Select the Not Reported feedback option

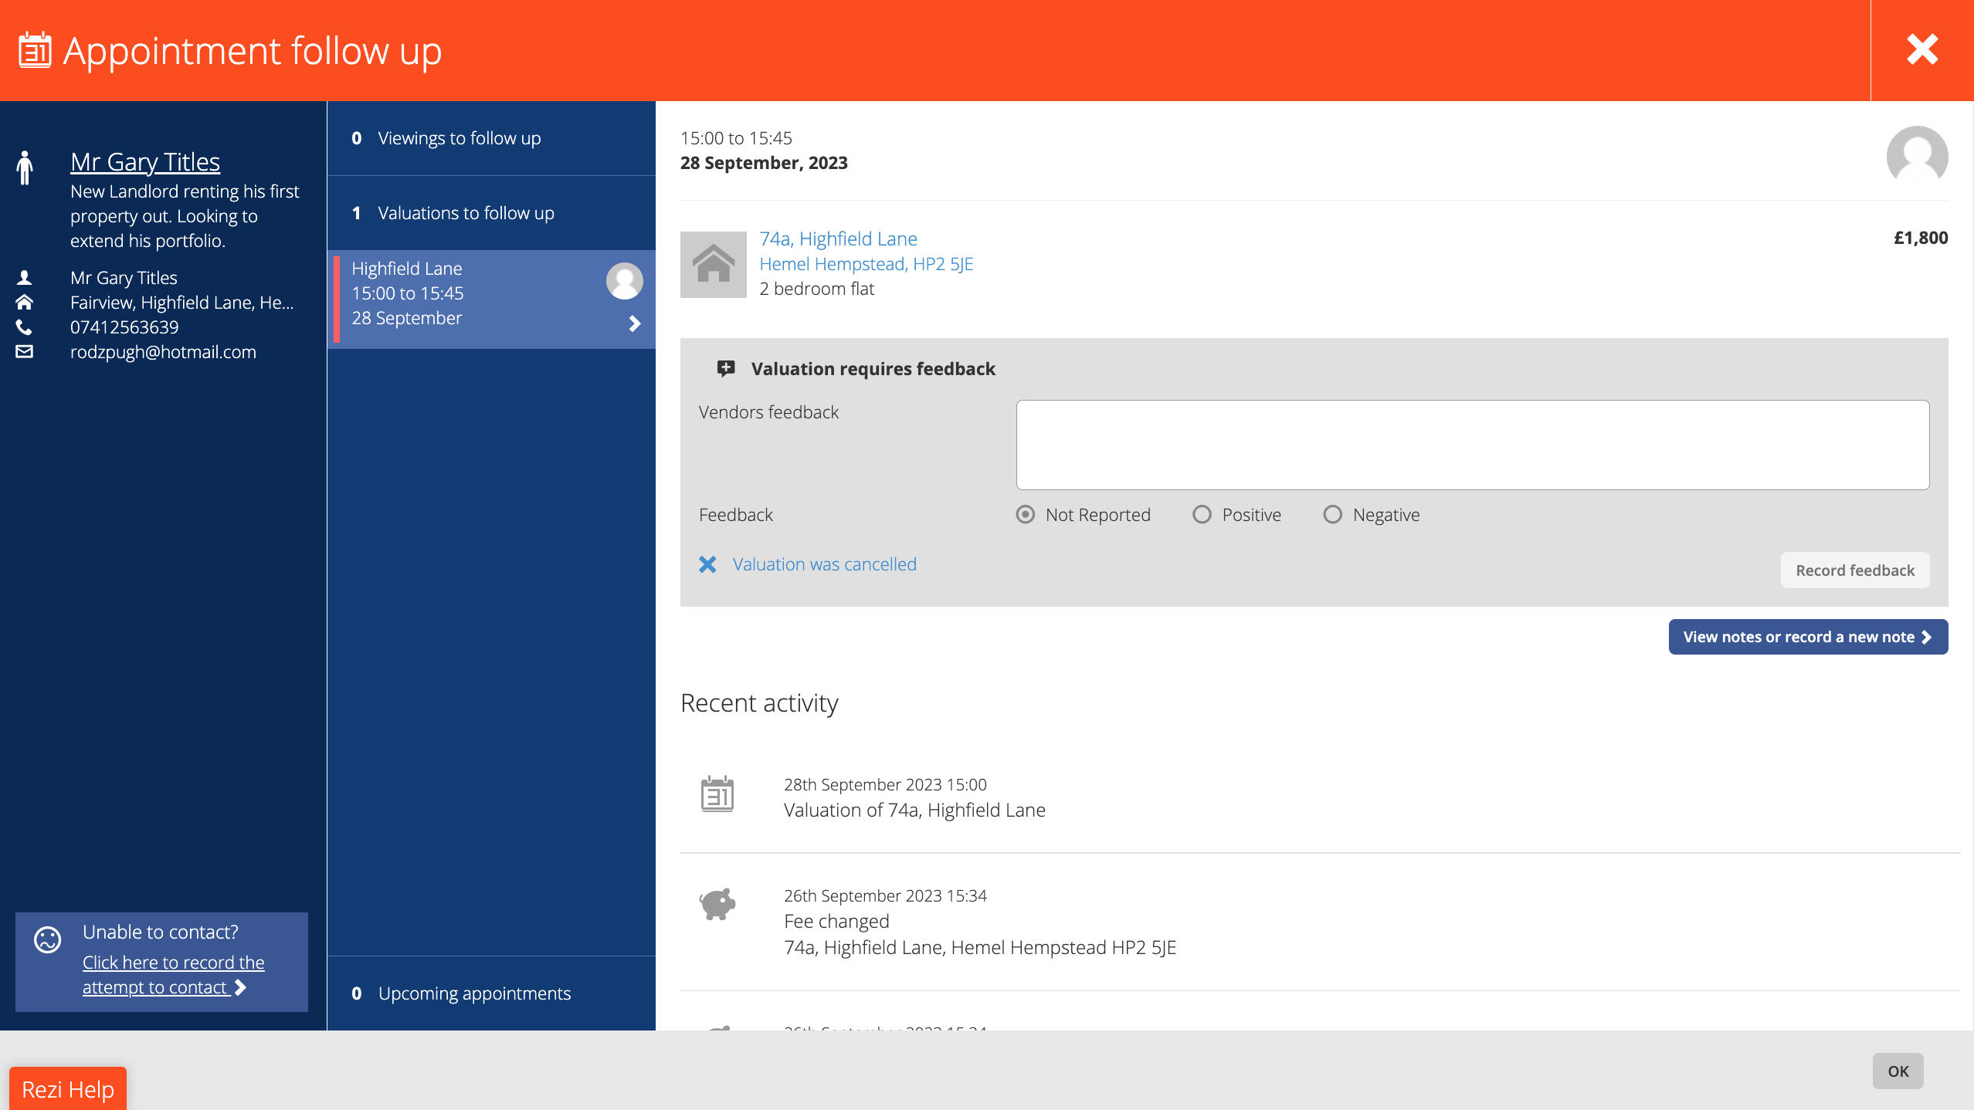click(1026, 515)
